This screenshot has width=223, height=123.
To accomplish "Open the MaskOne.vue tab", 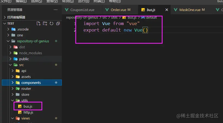I will [189, 10].
